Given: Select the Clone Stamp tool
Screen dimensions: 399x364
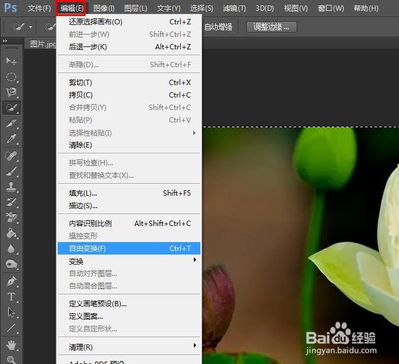Looking at the screenshot, I should pos(11,187).
